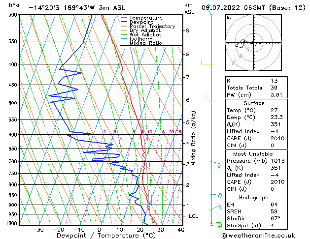Click the yellow-green wind barb near 400 hPa
This screenshot has width=310, height=239.
click(x=207, y=63)
